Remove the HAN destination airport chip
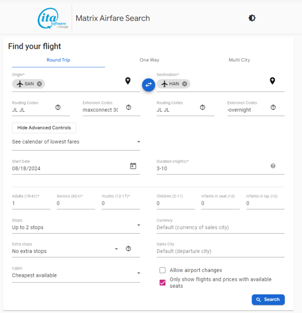The image size is (302, 313). pyautogui.click(x=185, y=84)
